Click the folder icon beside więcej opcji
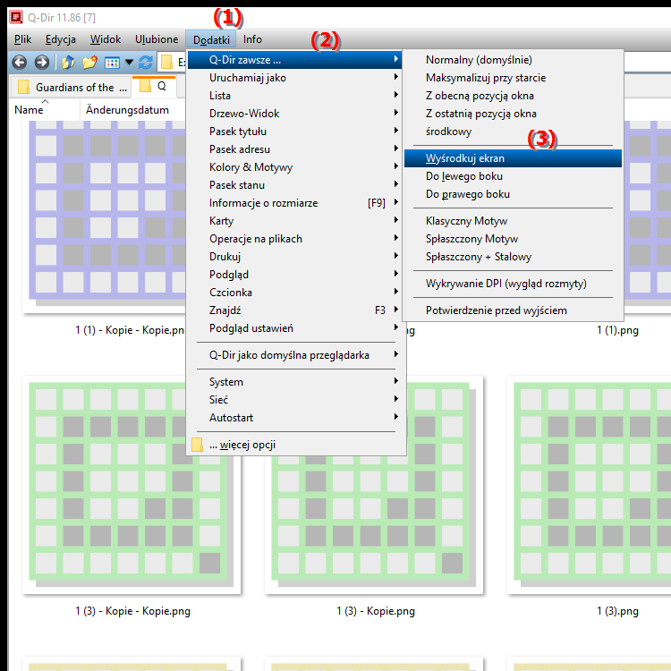Viewport: 671px width, 671px height. click(x=198, y=445)
